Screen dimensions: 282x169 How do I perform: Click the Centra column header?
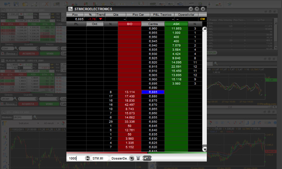click(x=153, y=24)
